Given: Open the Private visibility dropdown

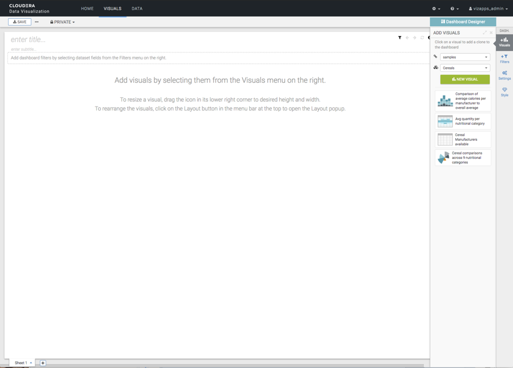Looking at the screenshot, I should click(x=63, y=22).
